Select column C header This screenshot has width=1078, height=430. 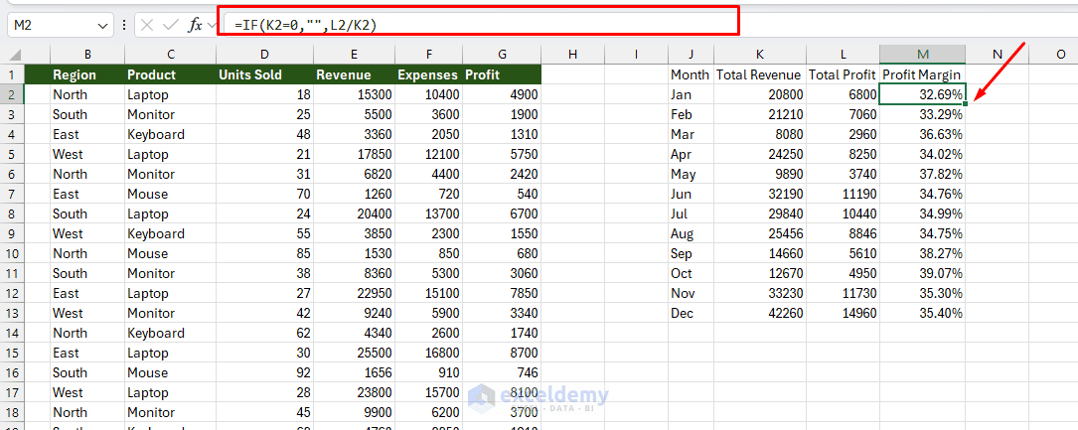click(x=170, y=55)
